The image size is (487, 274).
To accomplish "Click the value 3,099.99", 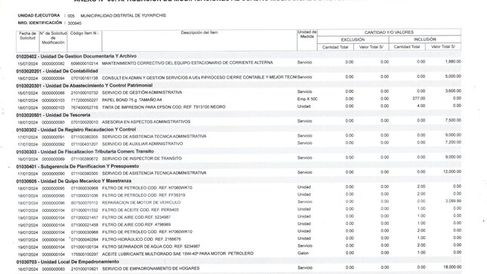I will [453, 201].
